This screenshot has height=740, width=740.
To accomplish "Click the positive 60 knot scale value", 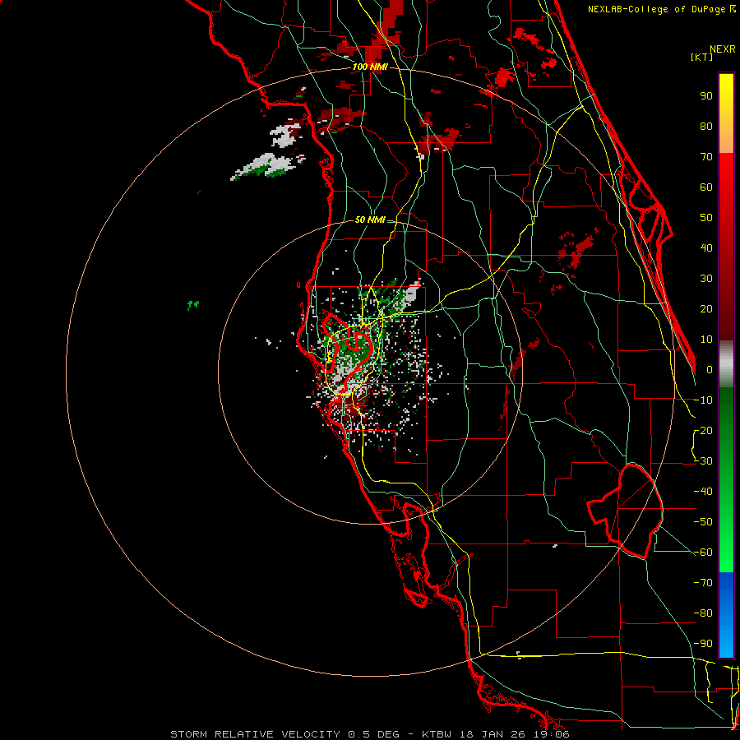I will point(706,187).
